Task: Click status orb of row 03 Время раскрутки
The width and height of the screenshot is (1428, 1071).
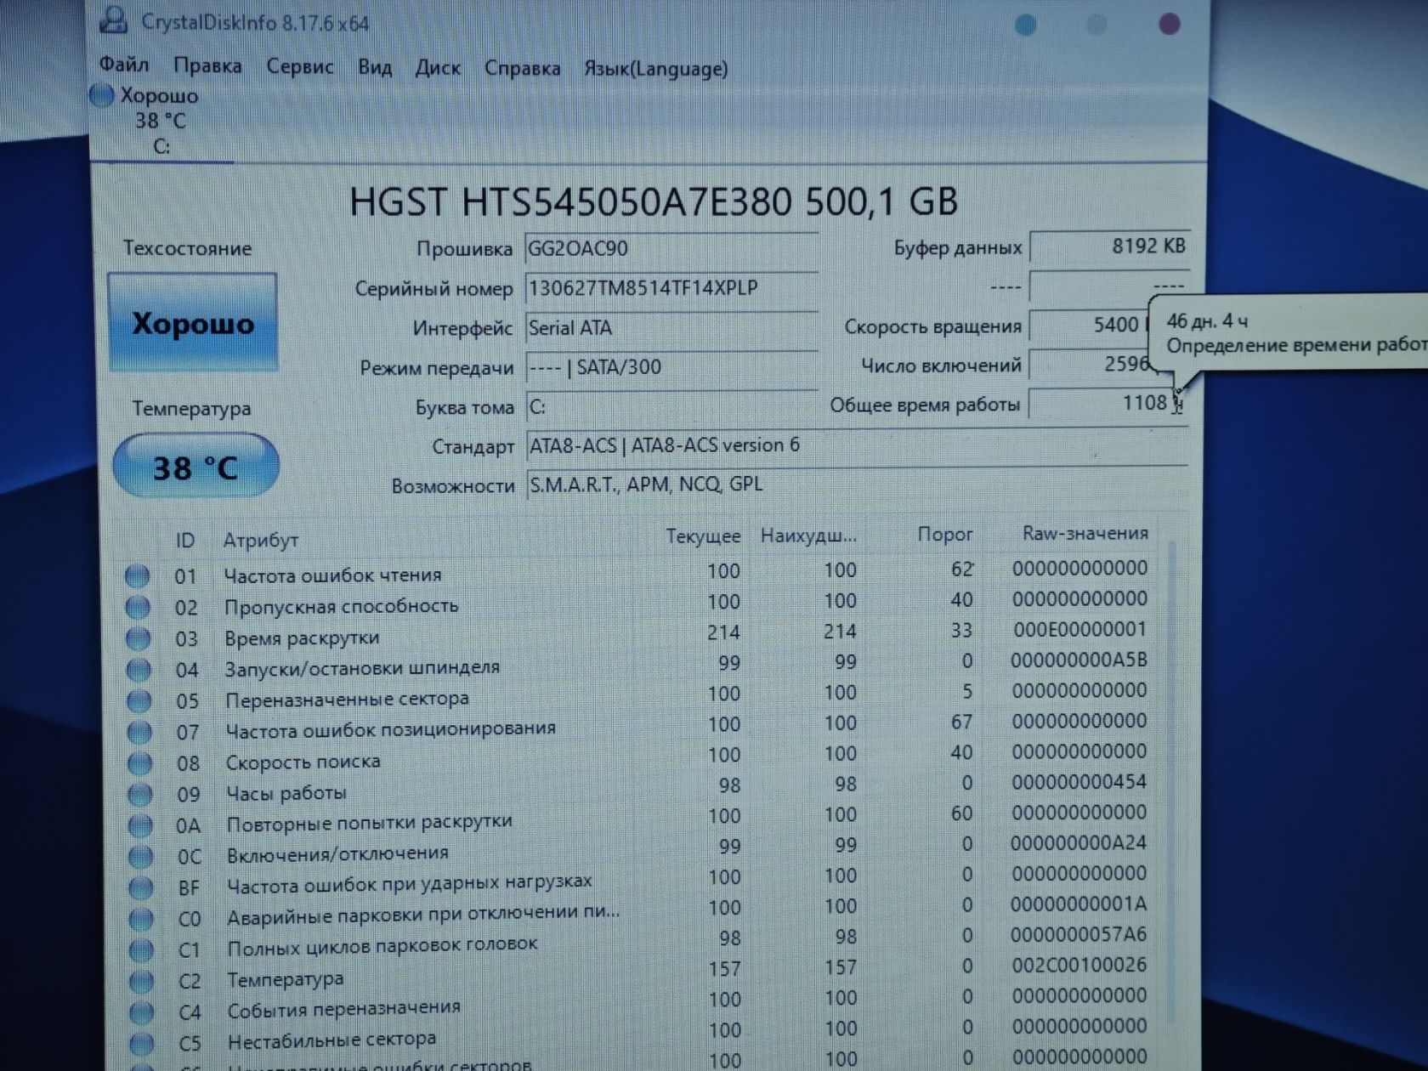Action: coord(139,638)
